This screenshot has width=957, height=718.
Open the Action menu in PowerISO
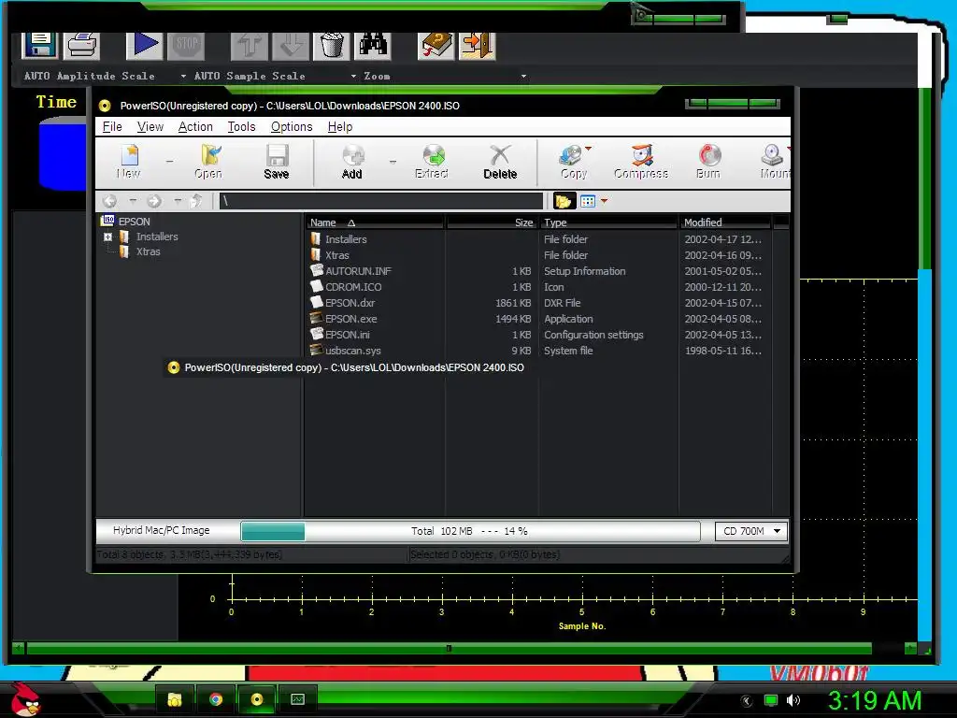(195, 126)
